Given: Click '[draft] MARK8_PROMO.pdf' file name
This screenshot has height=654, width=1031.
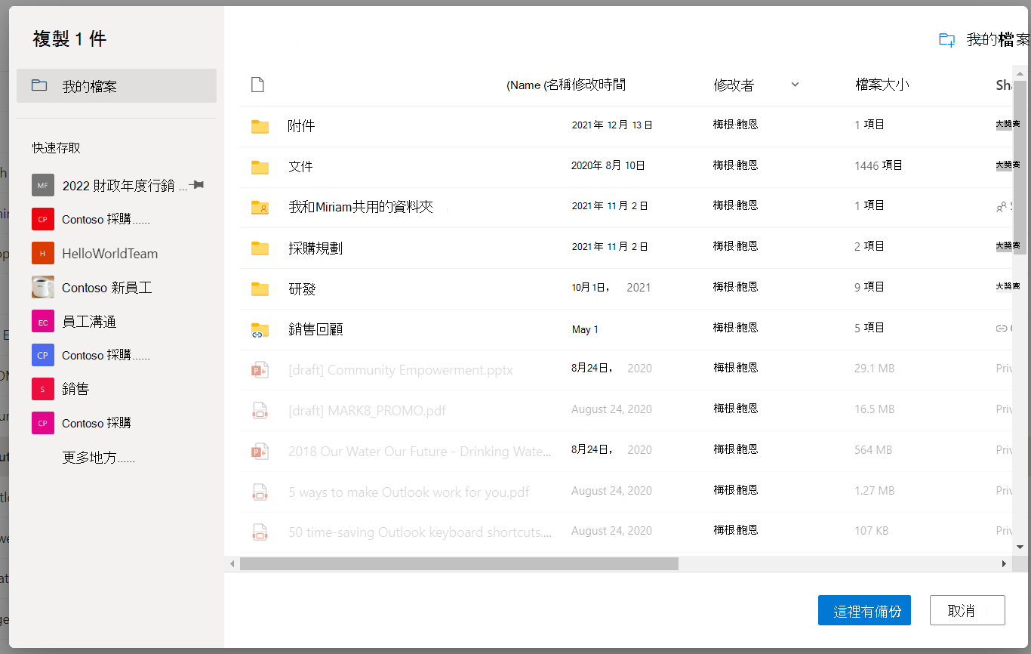Looking at the screenshot, I should [x=367, y=411].
